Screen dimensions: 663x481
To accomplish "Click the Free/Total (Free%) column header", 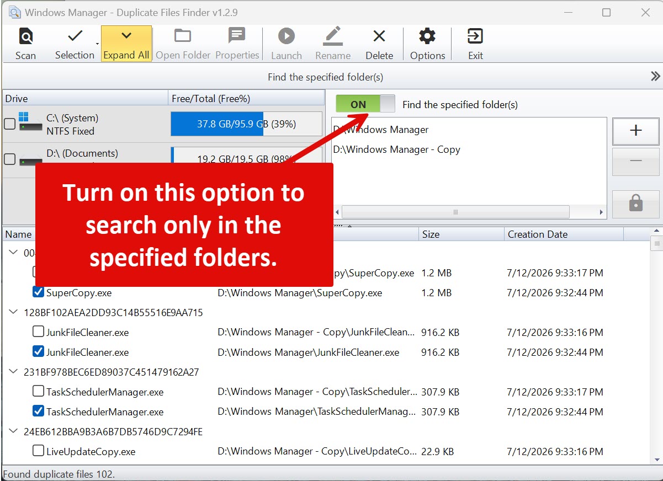I will 246,99.
